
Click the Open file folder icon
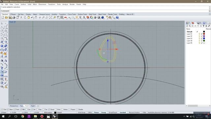coord(6,18)
